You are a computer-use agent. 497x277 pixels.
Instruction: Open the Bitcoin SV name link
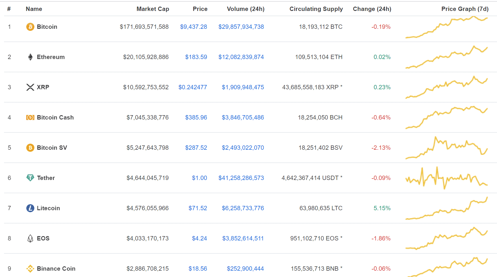52,148
